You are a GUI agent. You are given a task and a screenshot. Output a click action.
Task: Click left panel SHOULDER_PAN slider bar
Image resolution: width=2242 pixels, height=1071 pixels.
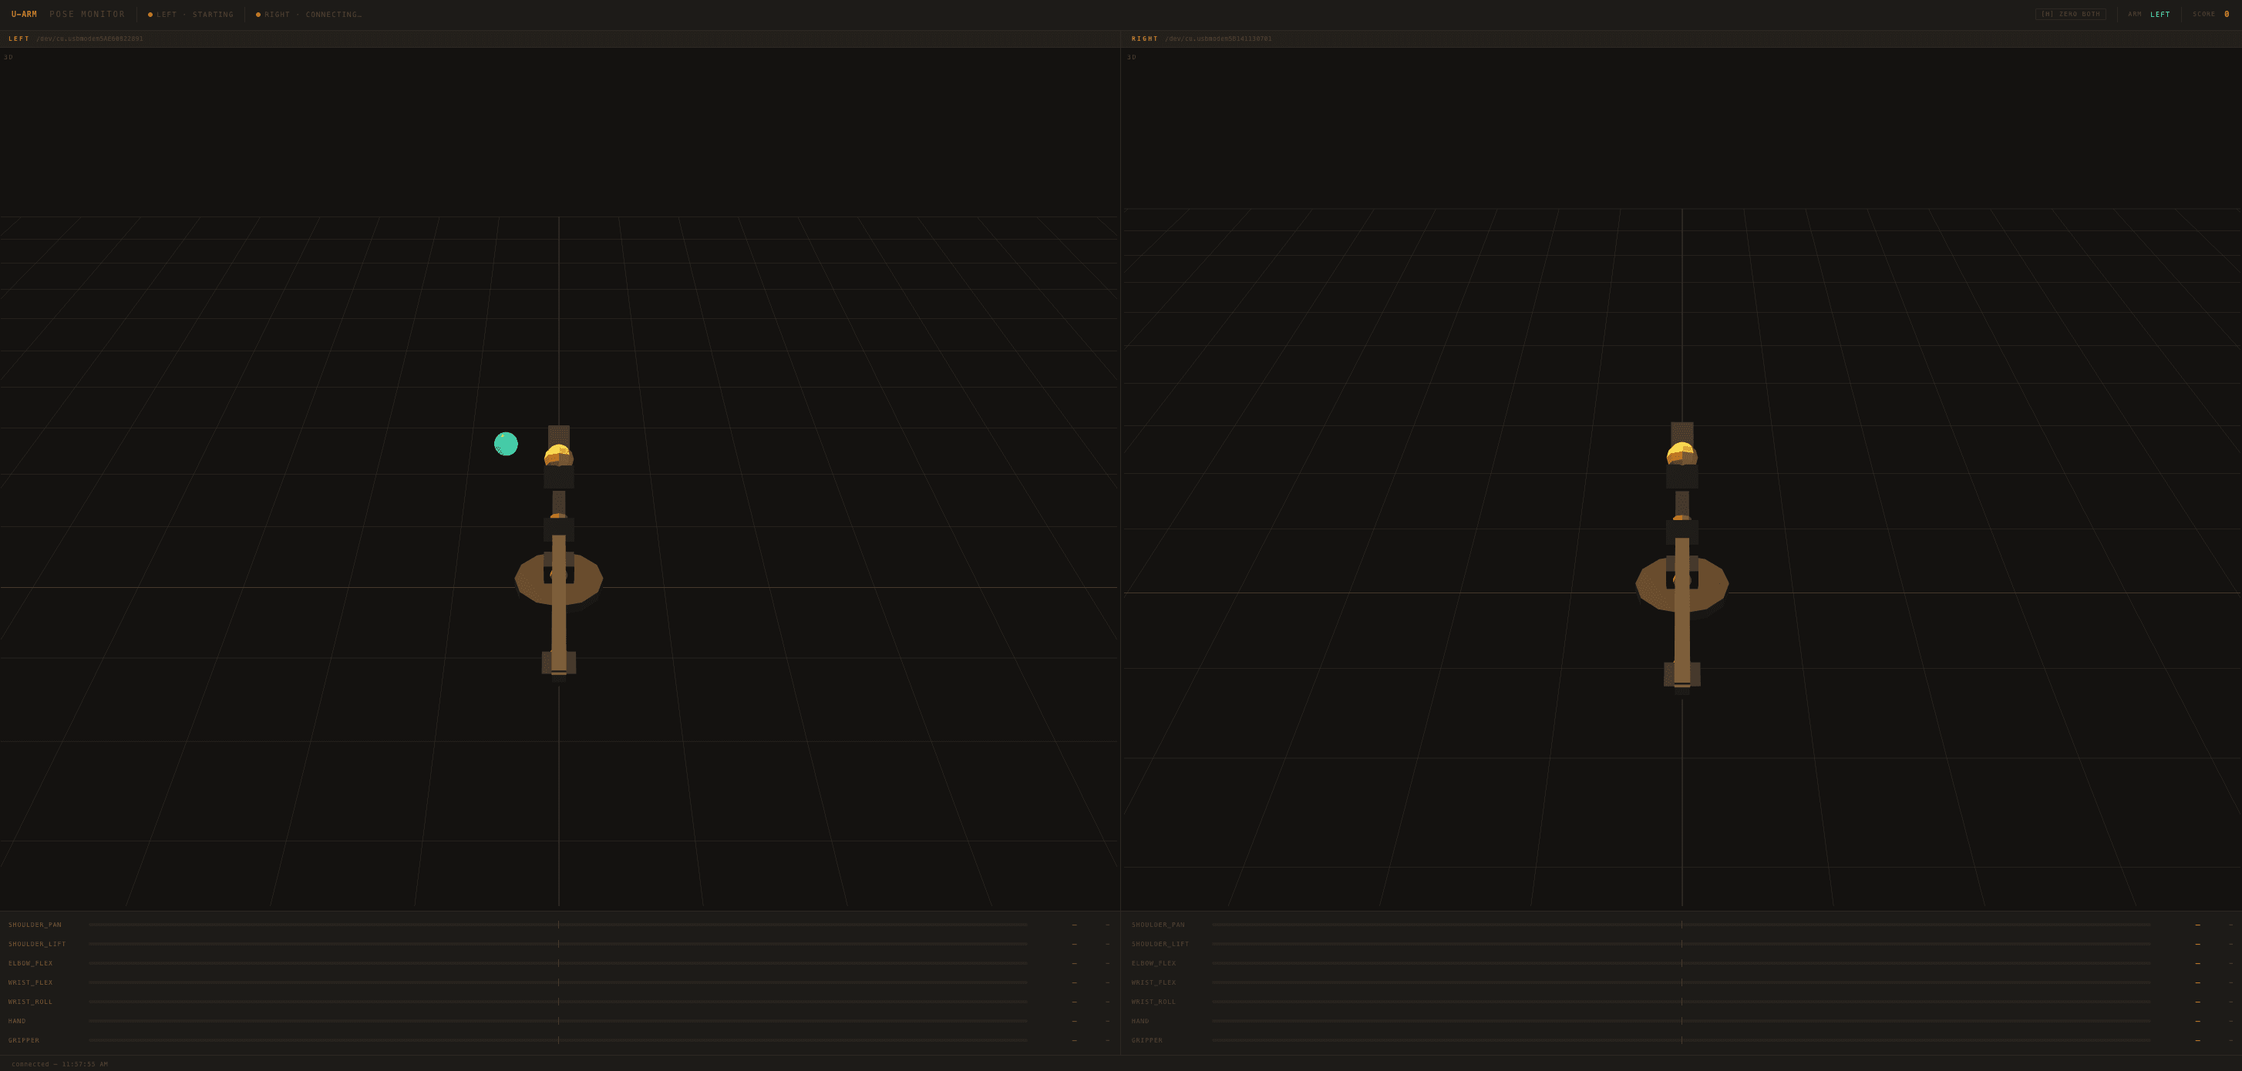pyautogui.click(x=558, y=925)
